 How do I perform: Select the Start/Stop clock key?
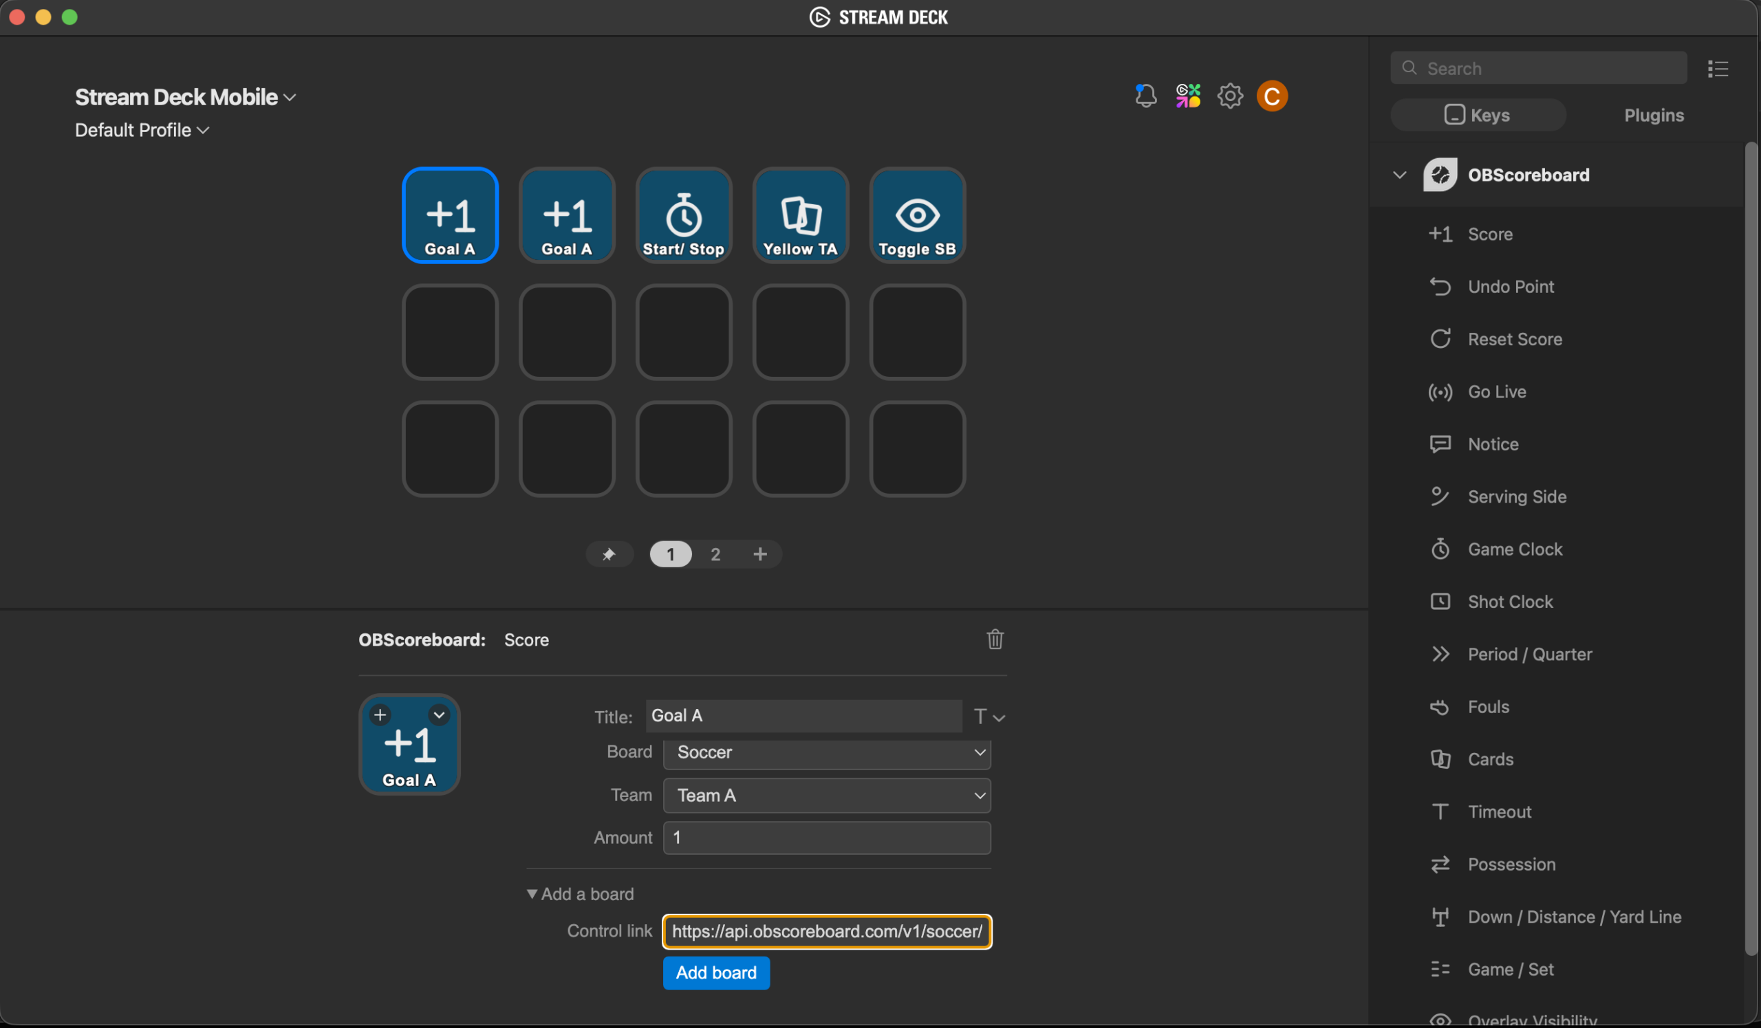tap(684, 215)
